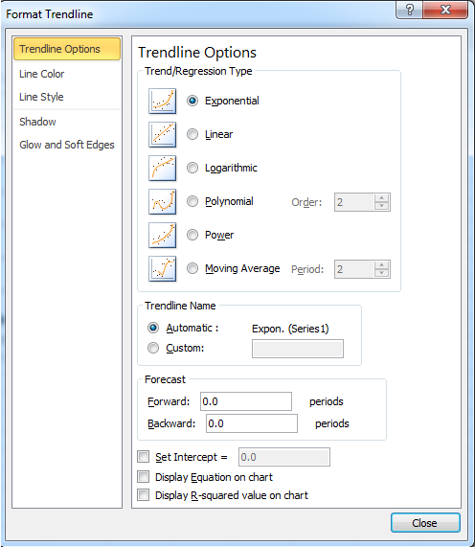This screenshot has width=475, height=547.
Task: Select the Polynomial trend type
Action: pyautogui.click(x=192, y=201)
